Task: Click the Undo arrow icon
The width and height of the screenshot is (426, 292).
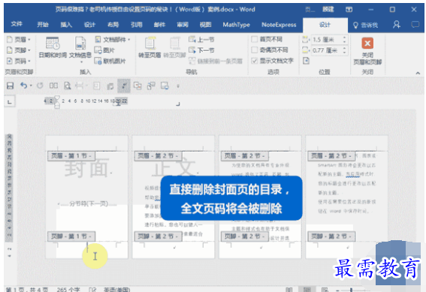Action: [23, 86]
